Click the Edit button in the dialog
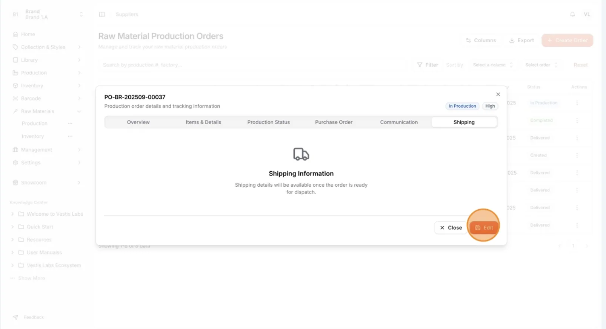The height and width of the screenshot is (329, 606). coord(484,227)
